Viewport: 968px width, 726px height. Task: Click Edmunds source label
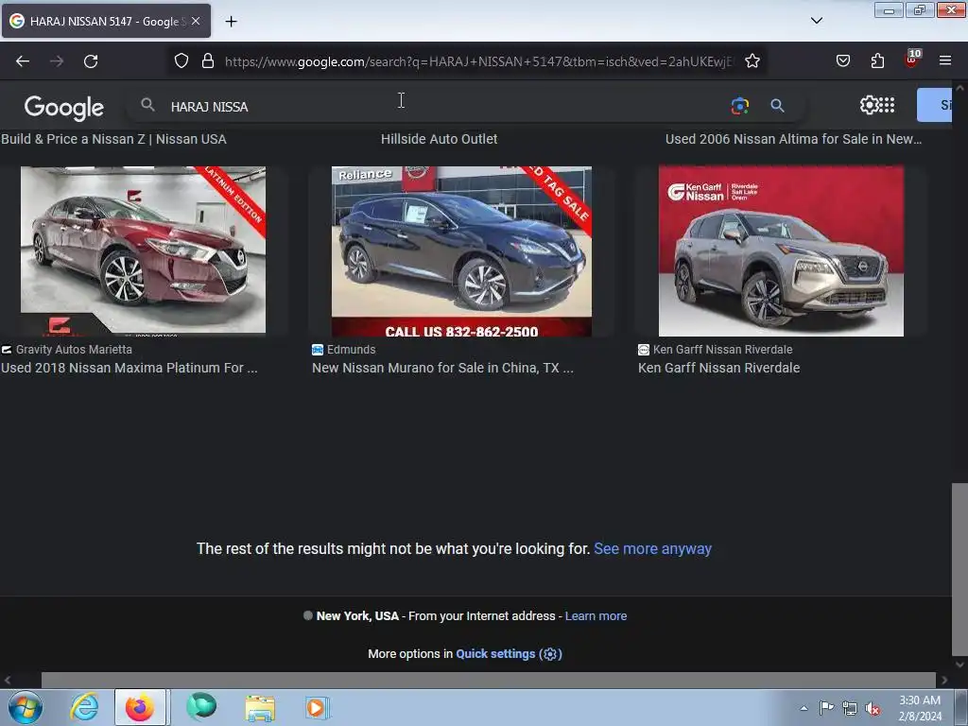coord(352,350)
